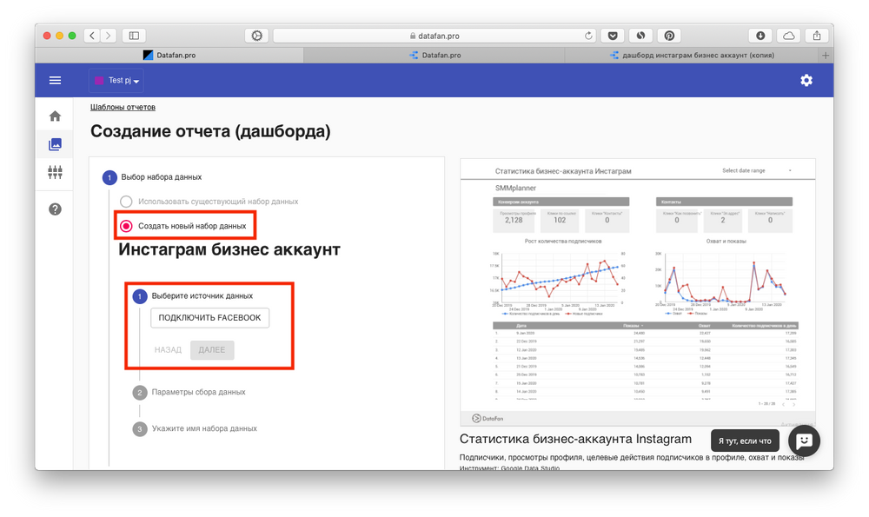Switch to the second Datafan.pro tab
This screenshot has width=869, height=517.
(x=434, y=55)
